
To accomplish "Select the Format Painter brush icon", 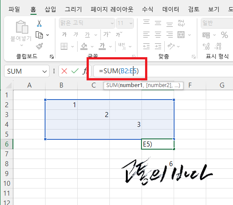I will click(39, 46).
